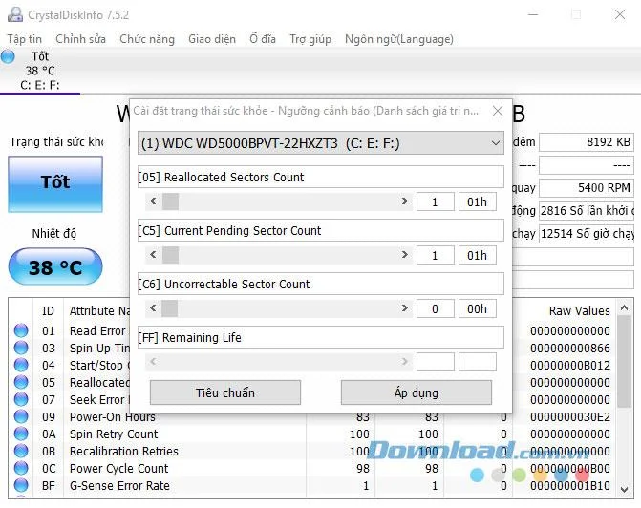Click the Áp dụng button
This screenshot has height=508, width=641.
click(x=417, y=392)
